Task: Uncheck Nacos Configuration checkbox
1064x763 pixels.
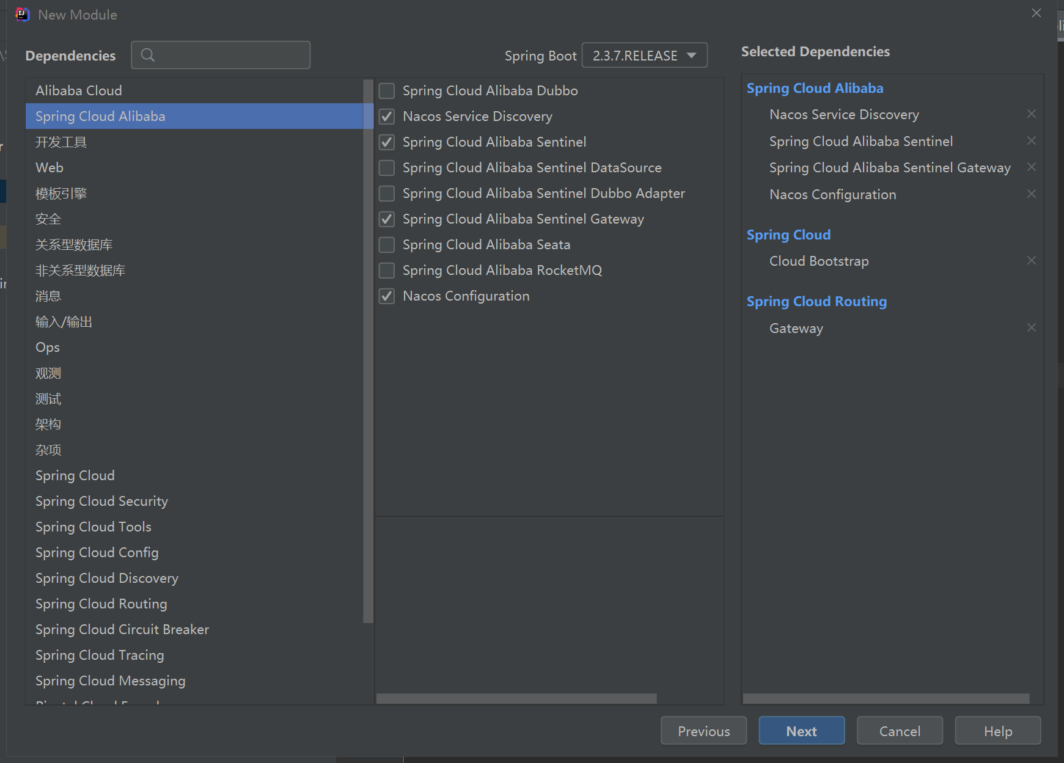Action: pyautogui.click(x=387, y=296)
